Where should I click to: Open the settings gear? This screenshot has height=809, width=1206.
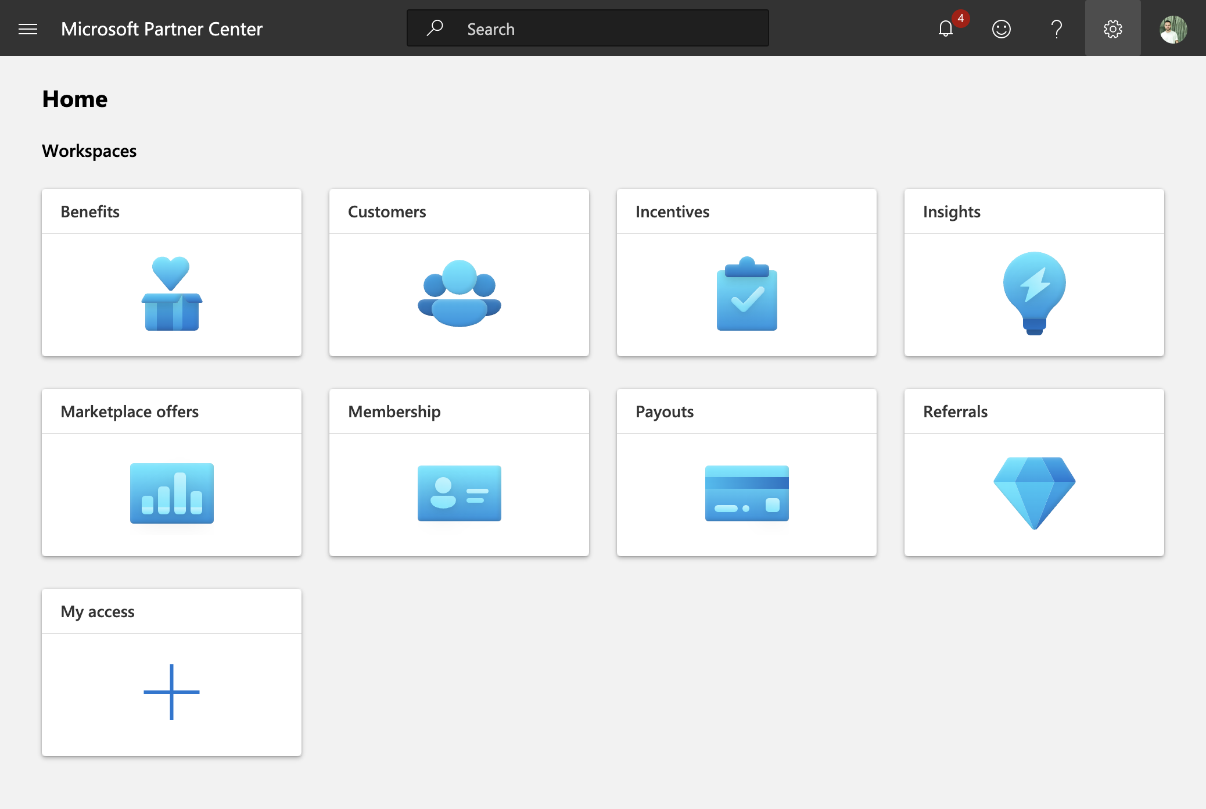1113,28
